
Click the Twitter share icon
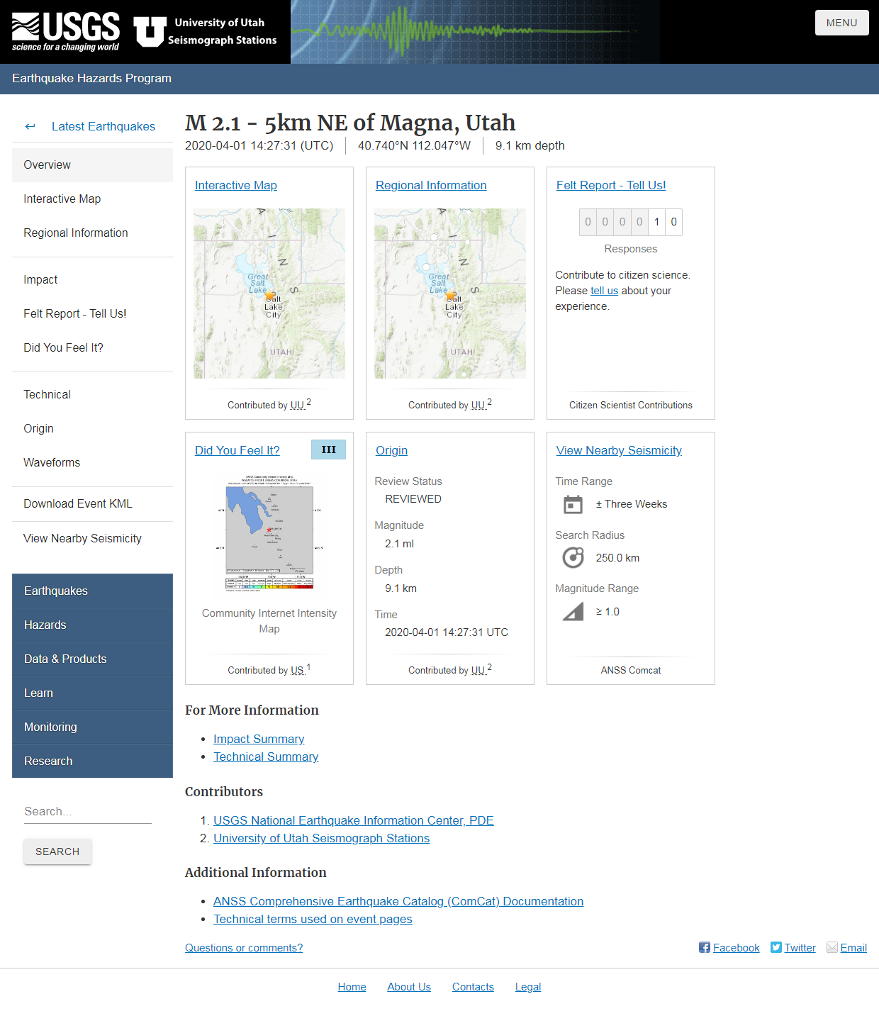pos(776,947)
